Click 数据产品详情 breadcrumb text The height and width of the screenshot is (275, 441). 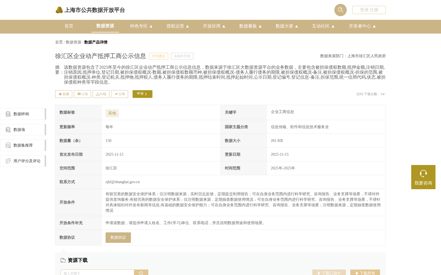coord(96,42)
